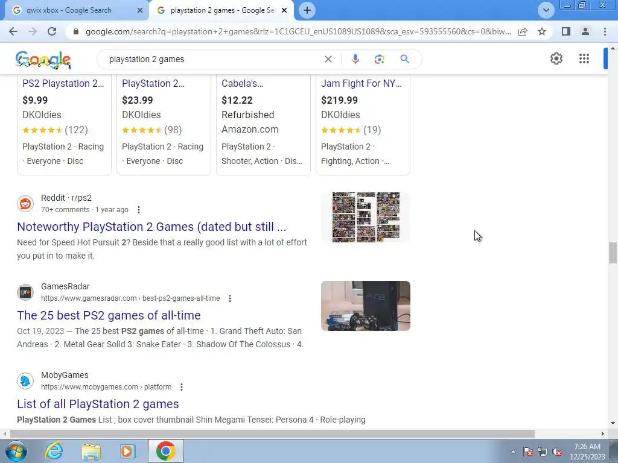
Task: Click the Reddit site favicon
Action: click(x=25, y=204)
